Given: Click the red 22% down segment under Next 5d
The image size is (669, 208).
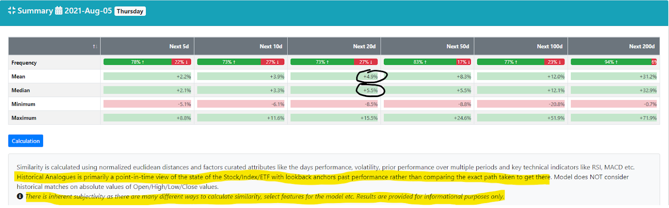Looking at the screenshot, I should [x=181, y=62].
